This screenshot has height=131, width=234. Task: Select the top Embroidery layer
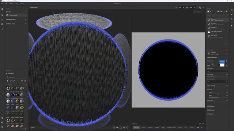218,20
